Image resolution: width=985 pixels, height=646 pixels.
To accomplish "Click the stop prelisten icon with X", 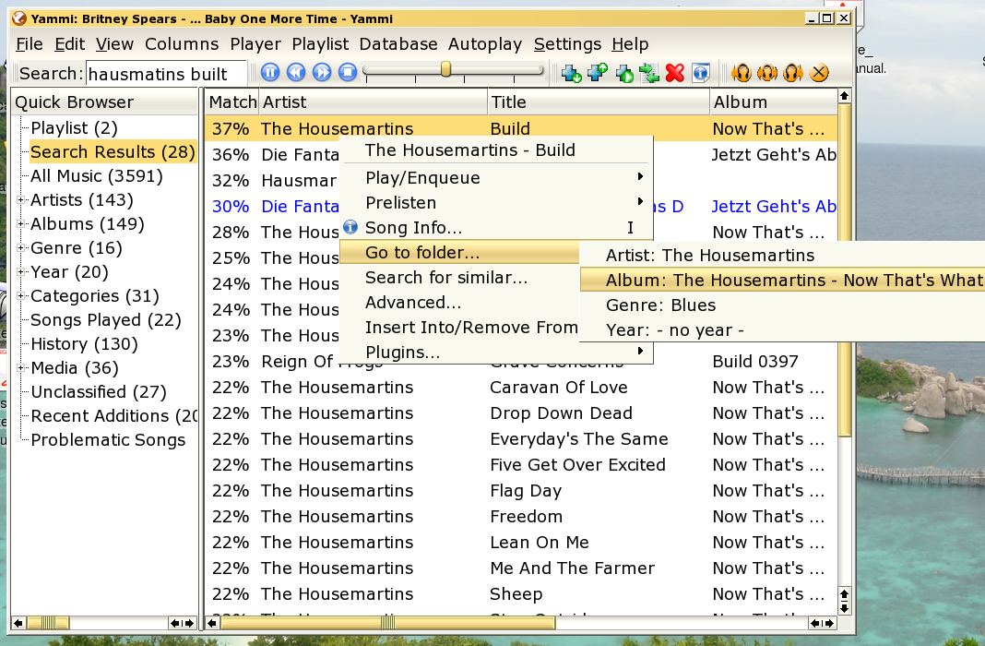I will [818, 73].
